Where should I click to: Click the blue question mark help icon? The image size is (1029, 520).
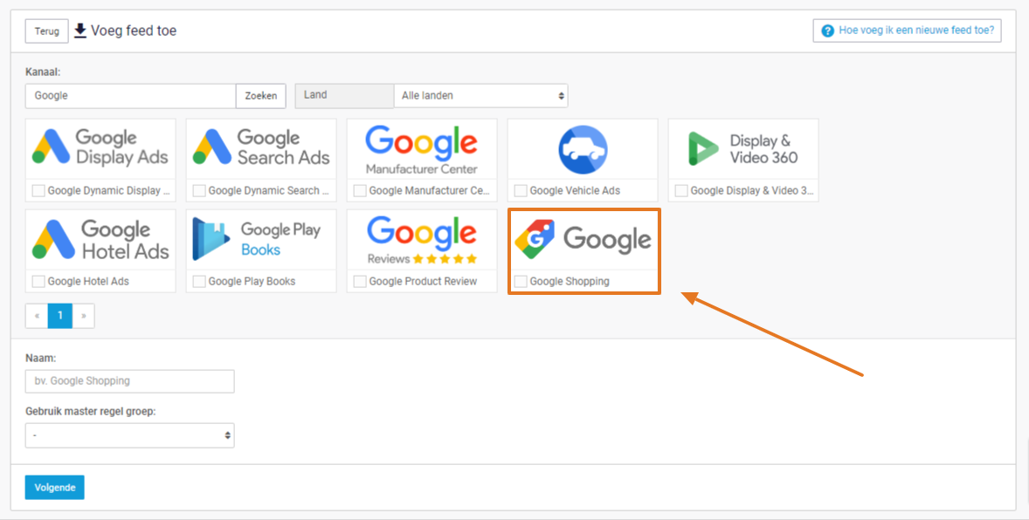[827, 31]
